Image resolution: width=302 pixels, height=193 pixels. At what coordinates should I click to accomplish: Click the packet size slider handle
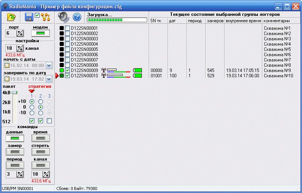point(14,93)
